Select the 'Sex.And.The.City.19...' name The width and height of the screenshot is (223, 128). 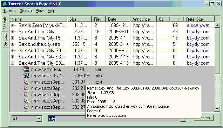[41, 38]
